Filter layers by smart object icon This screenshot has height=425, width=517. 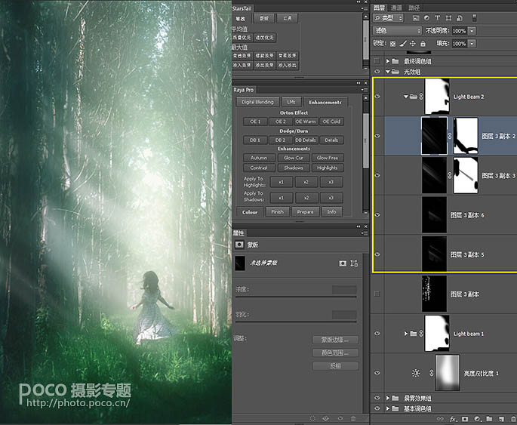[460, 18]
